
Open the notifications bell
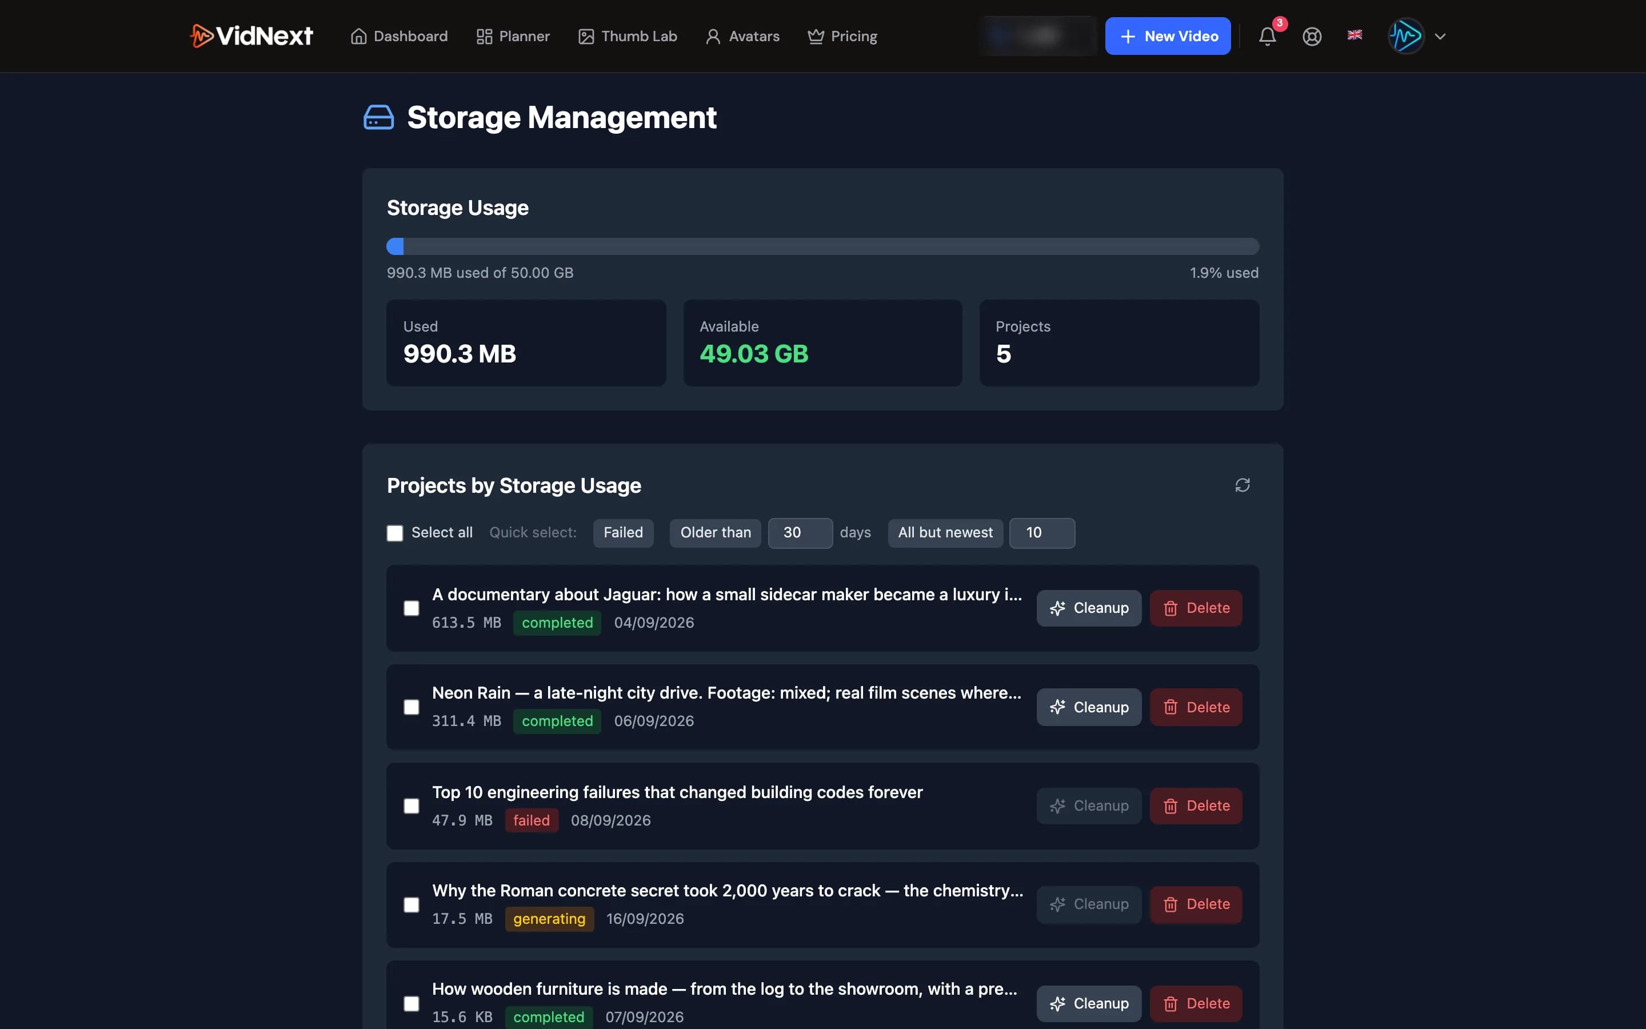click(1267, 36)
